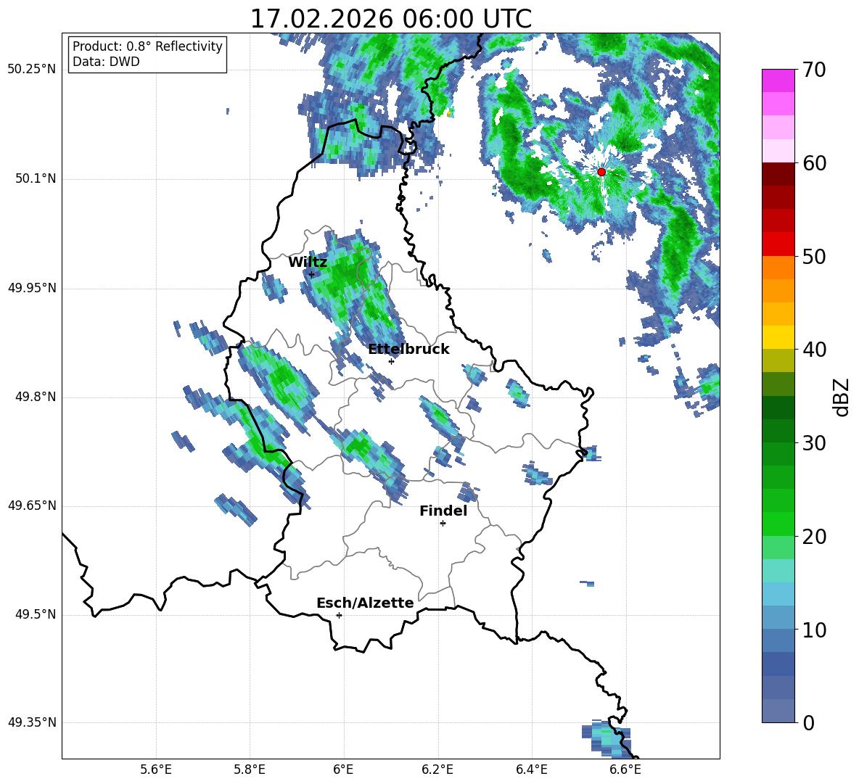Viewport: 859px width, 784px height.
Task: Click the '49.65°N' latitude tick label
Action: point(32,506)
